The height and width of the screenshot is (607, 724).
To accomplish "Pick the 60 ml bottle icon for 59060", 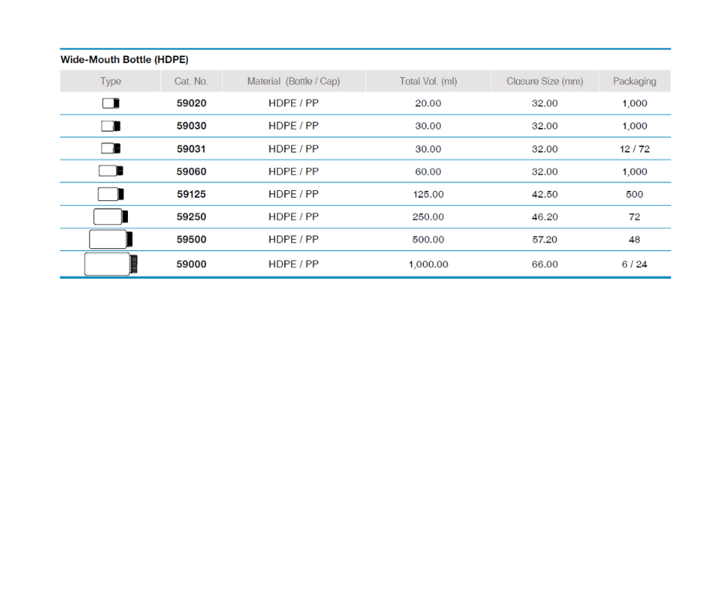I will click(x=111, y=171).
